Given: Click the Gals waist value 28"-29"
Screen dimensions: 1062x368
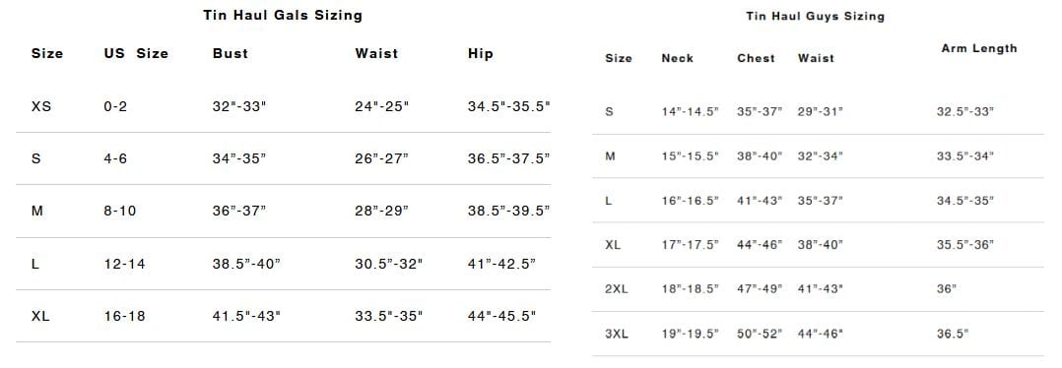Looking at the screenshot, I should 382,211.
